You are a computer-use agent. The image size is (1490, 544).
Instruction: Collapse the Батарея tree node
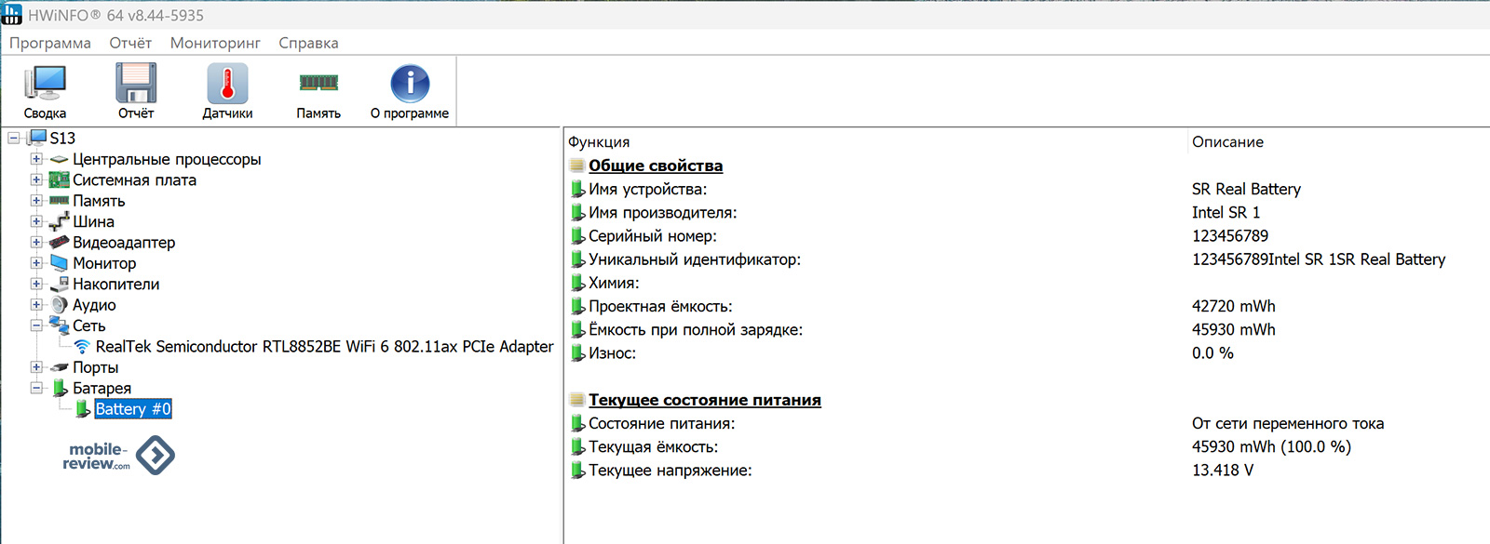(x=36, y=388)
